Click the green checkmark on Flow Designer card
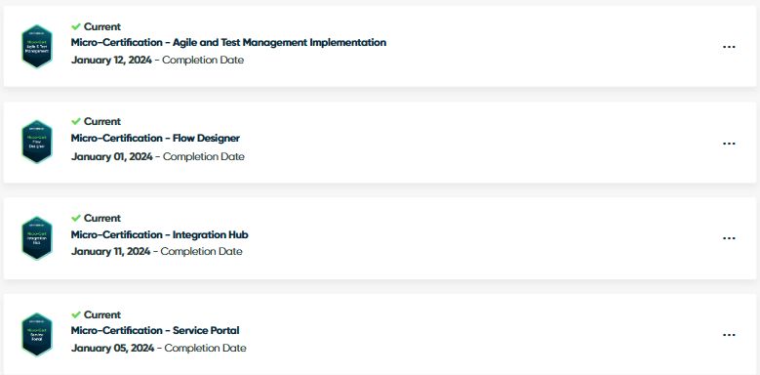This screenshot has width=760, height=375. [x=76, y=121]
